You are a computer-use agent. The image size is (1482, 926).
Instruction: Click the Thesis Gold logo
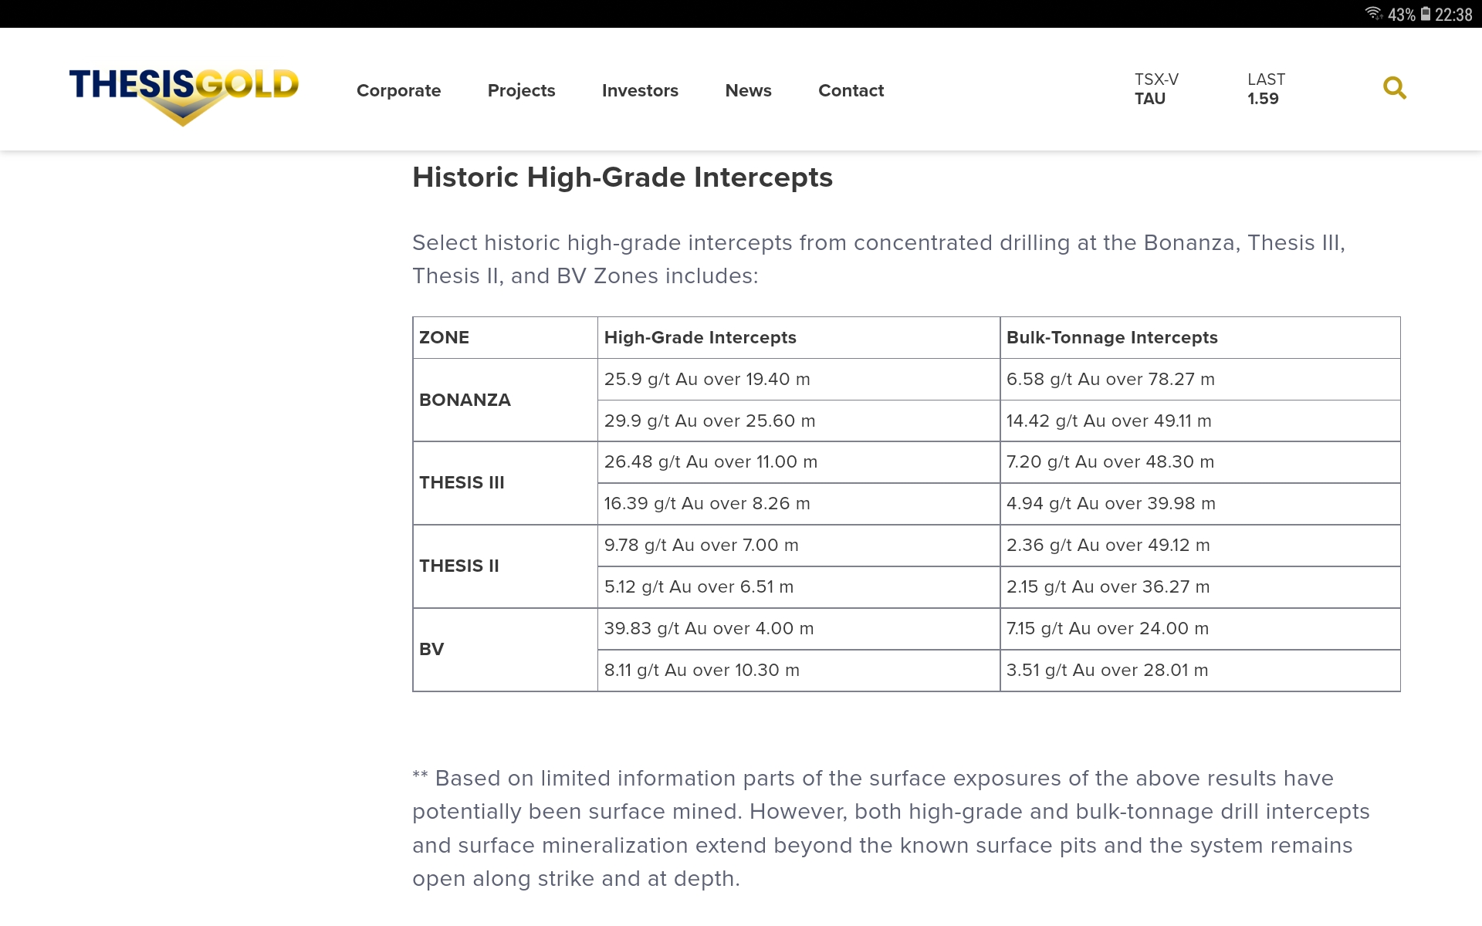click(184, 93)
